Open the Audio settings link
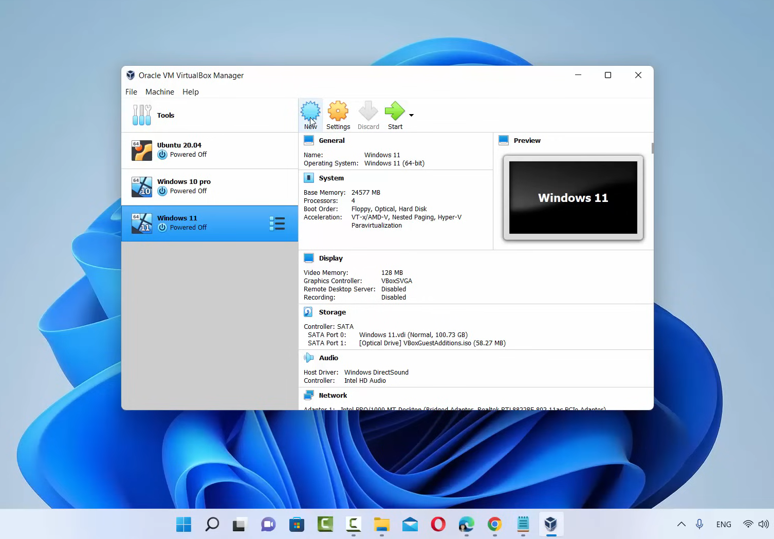This screenshot has width=774, height=539. click(x=328, y=358)
